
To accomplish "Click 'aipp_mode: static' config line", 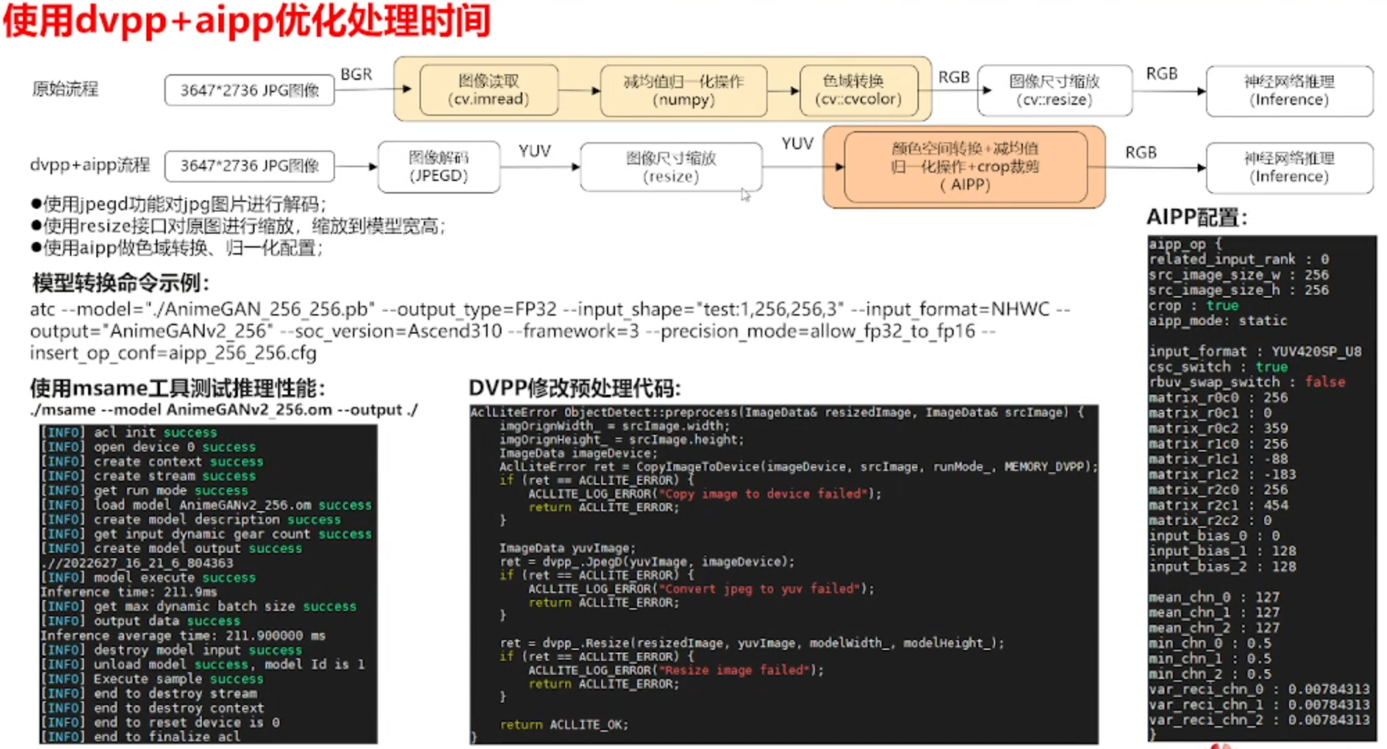I will [1218, 321].
